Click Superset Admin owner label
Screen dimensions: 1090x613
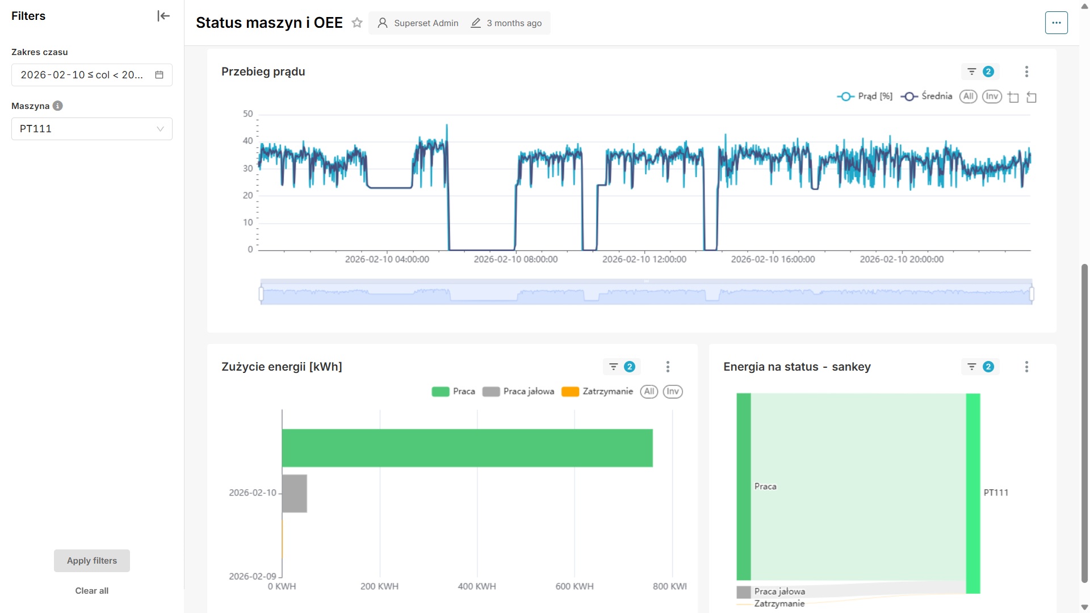426,23
